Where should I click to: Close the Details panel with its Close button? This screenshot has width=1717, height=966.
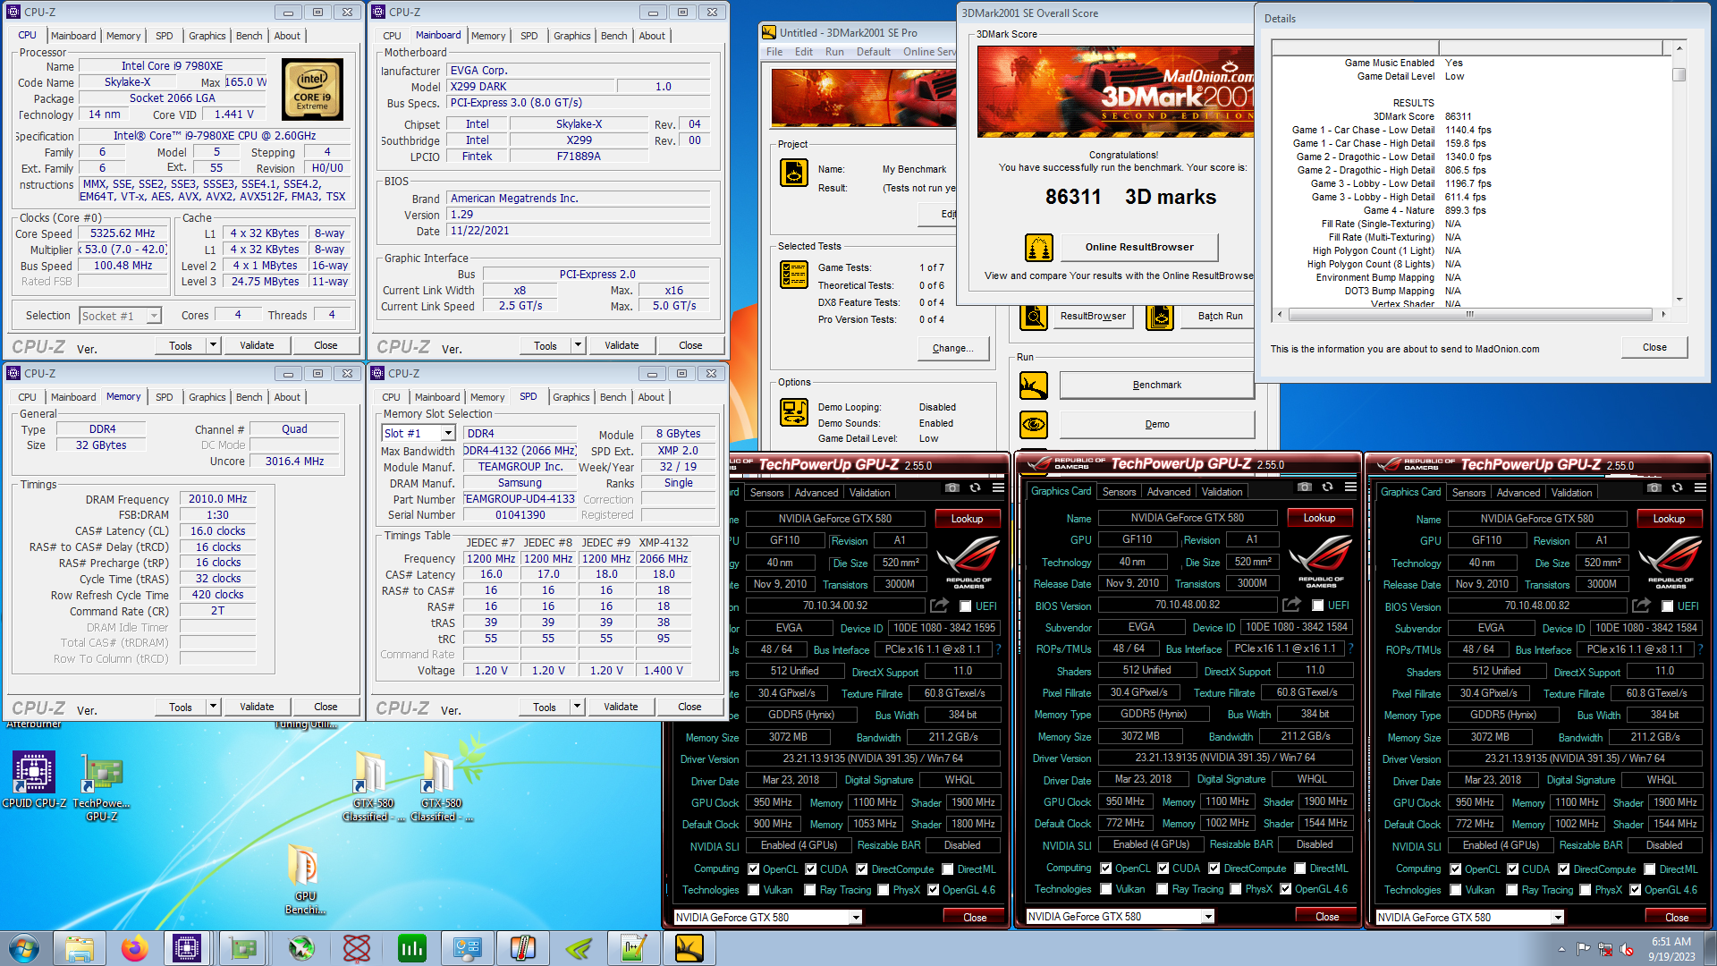click(1654, 348)
